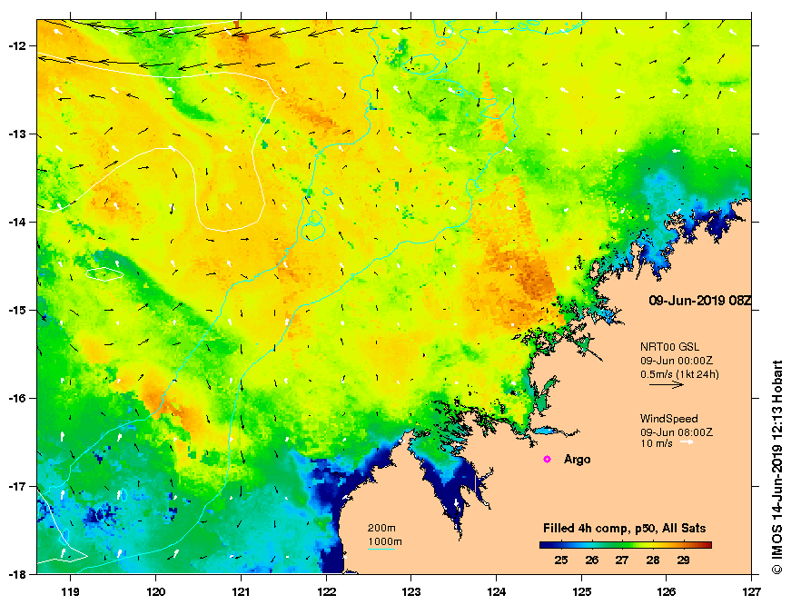This screenshot has height=605, width=791.
Task: Click the IMOS copyright timestamp text
Action: pos(776,467)
